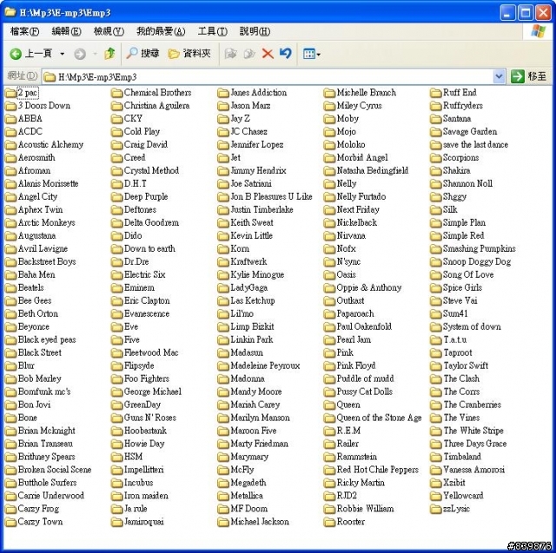The height and width of the screenshot is (553, 556).
Task: Click the 移至 go button
Action: coord(529,76)
